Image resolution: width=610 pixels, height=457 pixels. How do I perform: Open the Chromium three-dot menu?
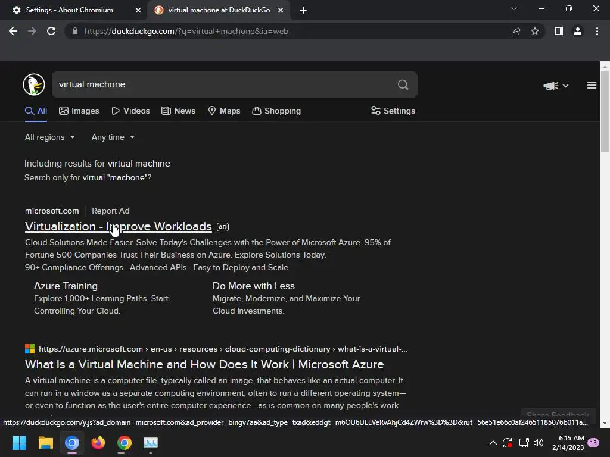(597, 31)
